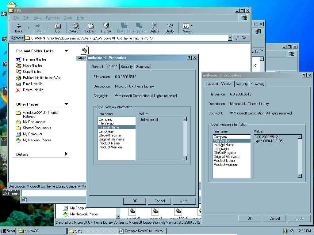314x235 pixels.
Task: Click Cancel in left Properties dialog
Action: coord(159,201)
